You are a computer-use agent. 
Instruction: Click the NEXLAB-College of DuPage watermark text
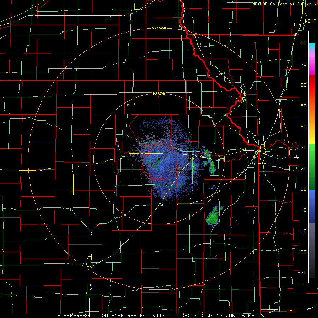pyautogui.click(x=284, y=4)
